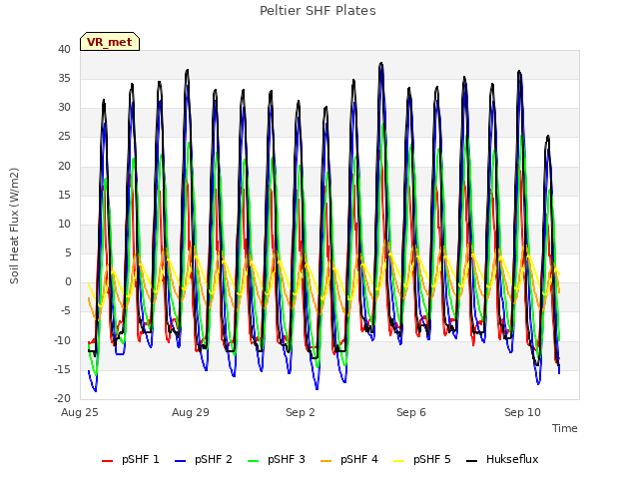The height and width of the screenshot is (479, 639).
Task: Toggle pSHF 2 series in legend
Action: 204,459
